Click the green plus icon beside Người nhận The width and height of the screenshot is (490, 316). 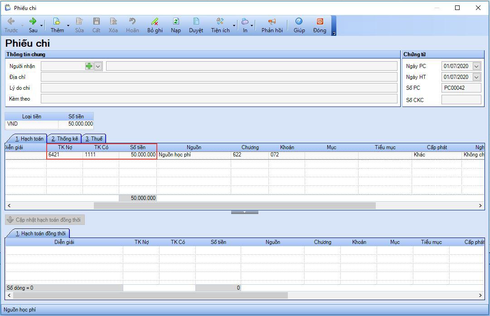pos(89,66)
